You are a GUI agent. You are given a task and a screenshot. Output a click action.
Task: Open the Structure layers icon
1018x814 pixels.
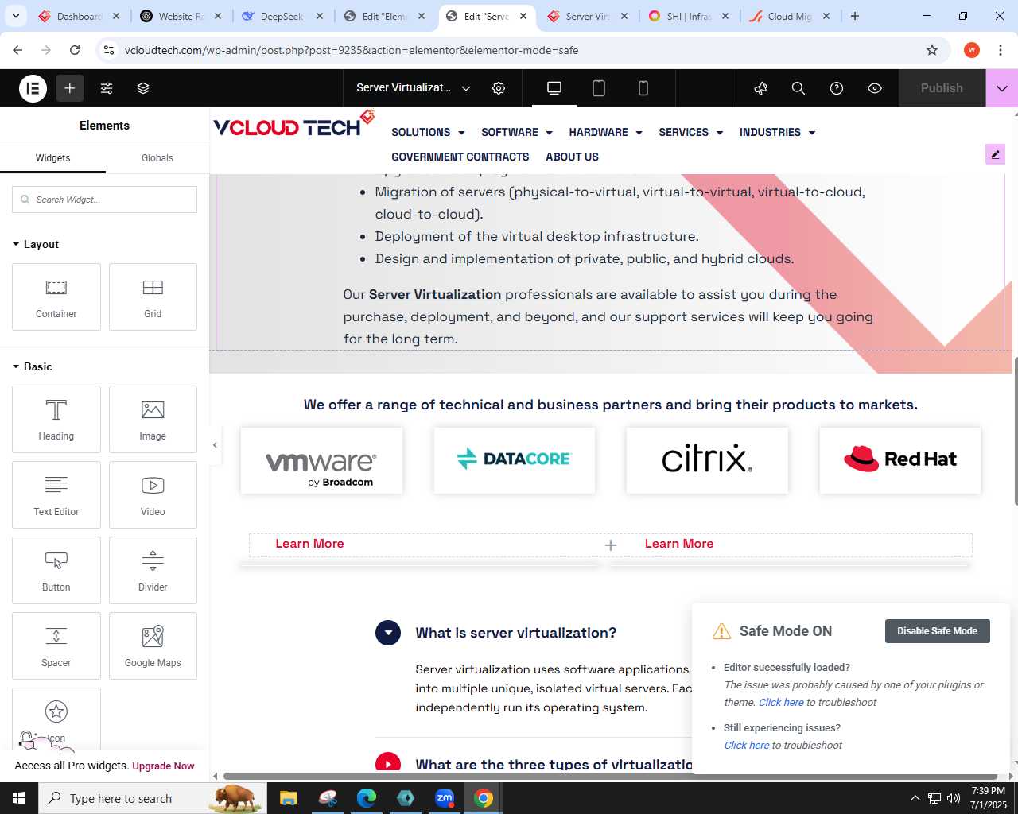click(x=143, y=88)
